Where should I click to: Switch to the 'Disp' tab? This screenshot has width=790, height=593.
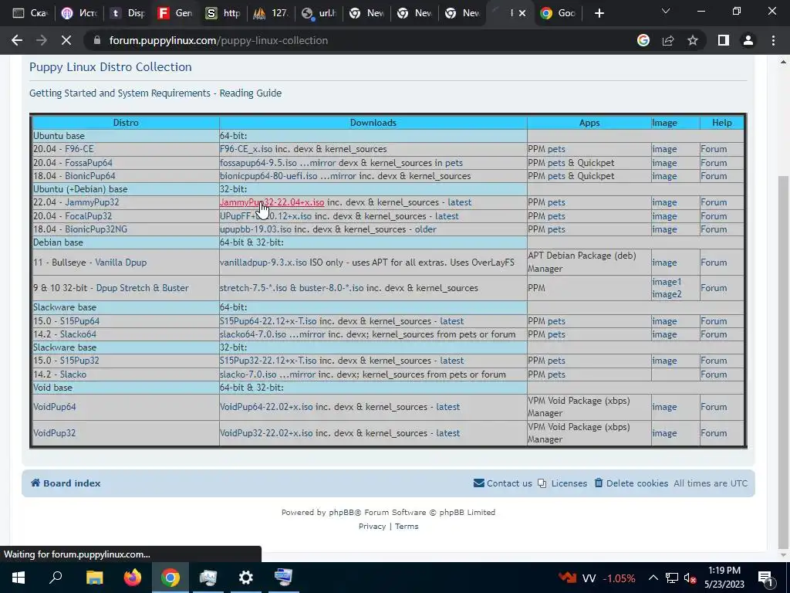tap(127, 13)
